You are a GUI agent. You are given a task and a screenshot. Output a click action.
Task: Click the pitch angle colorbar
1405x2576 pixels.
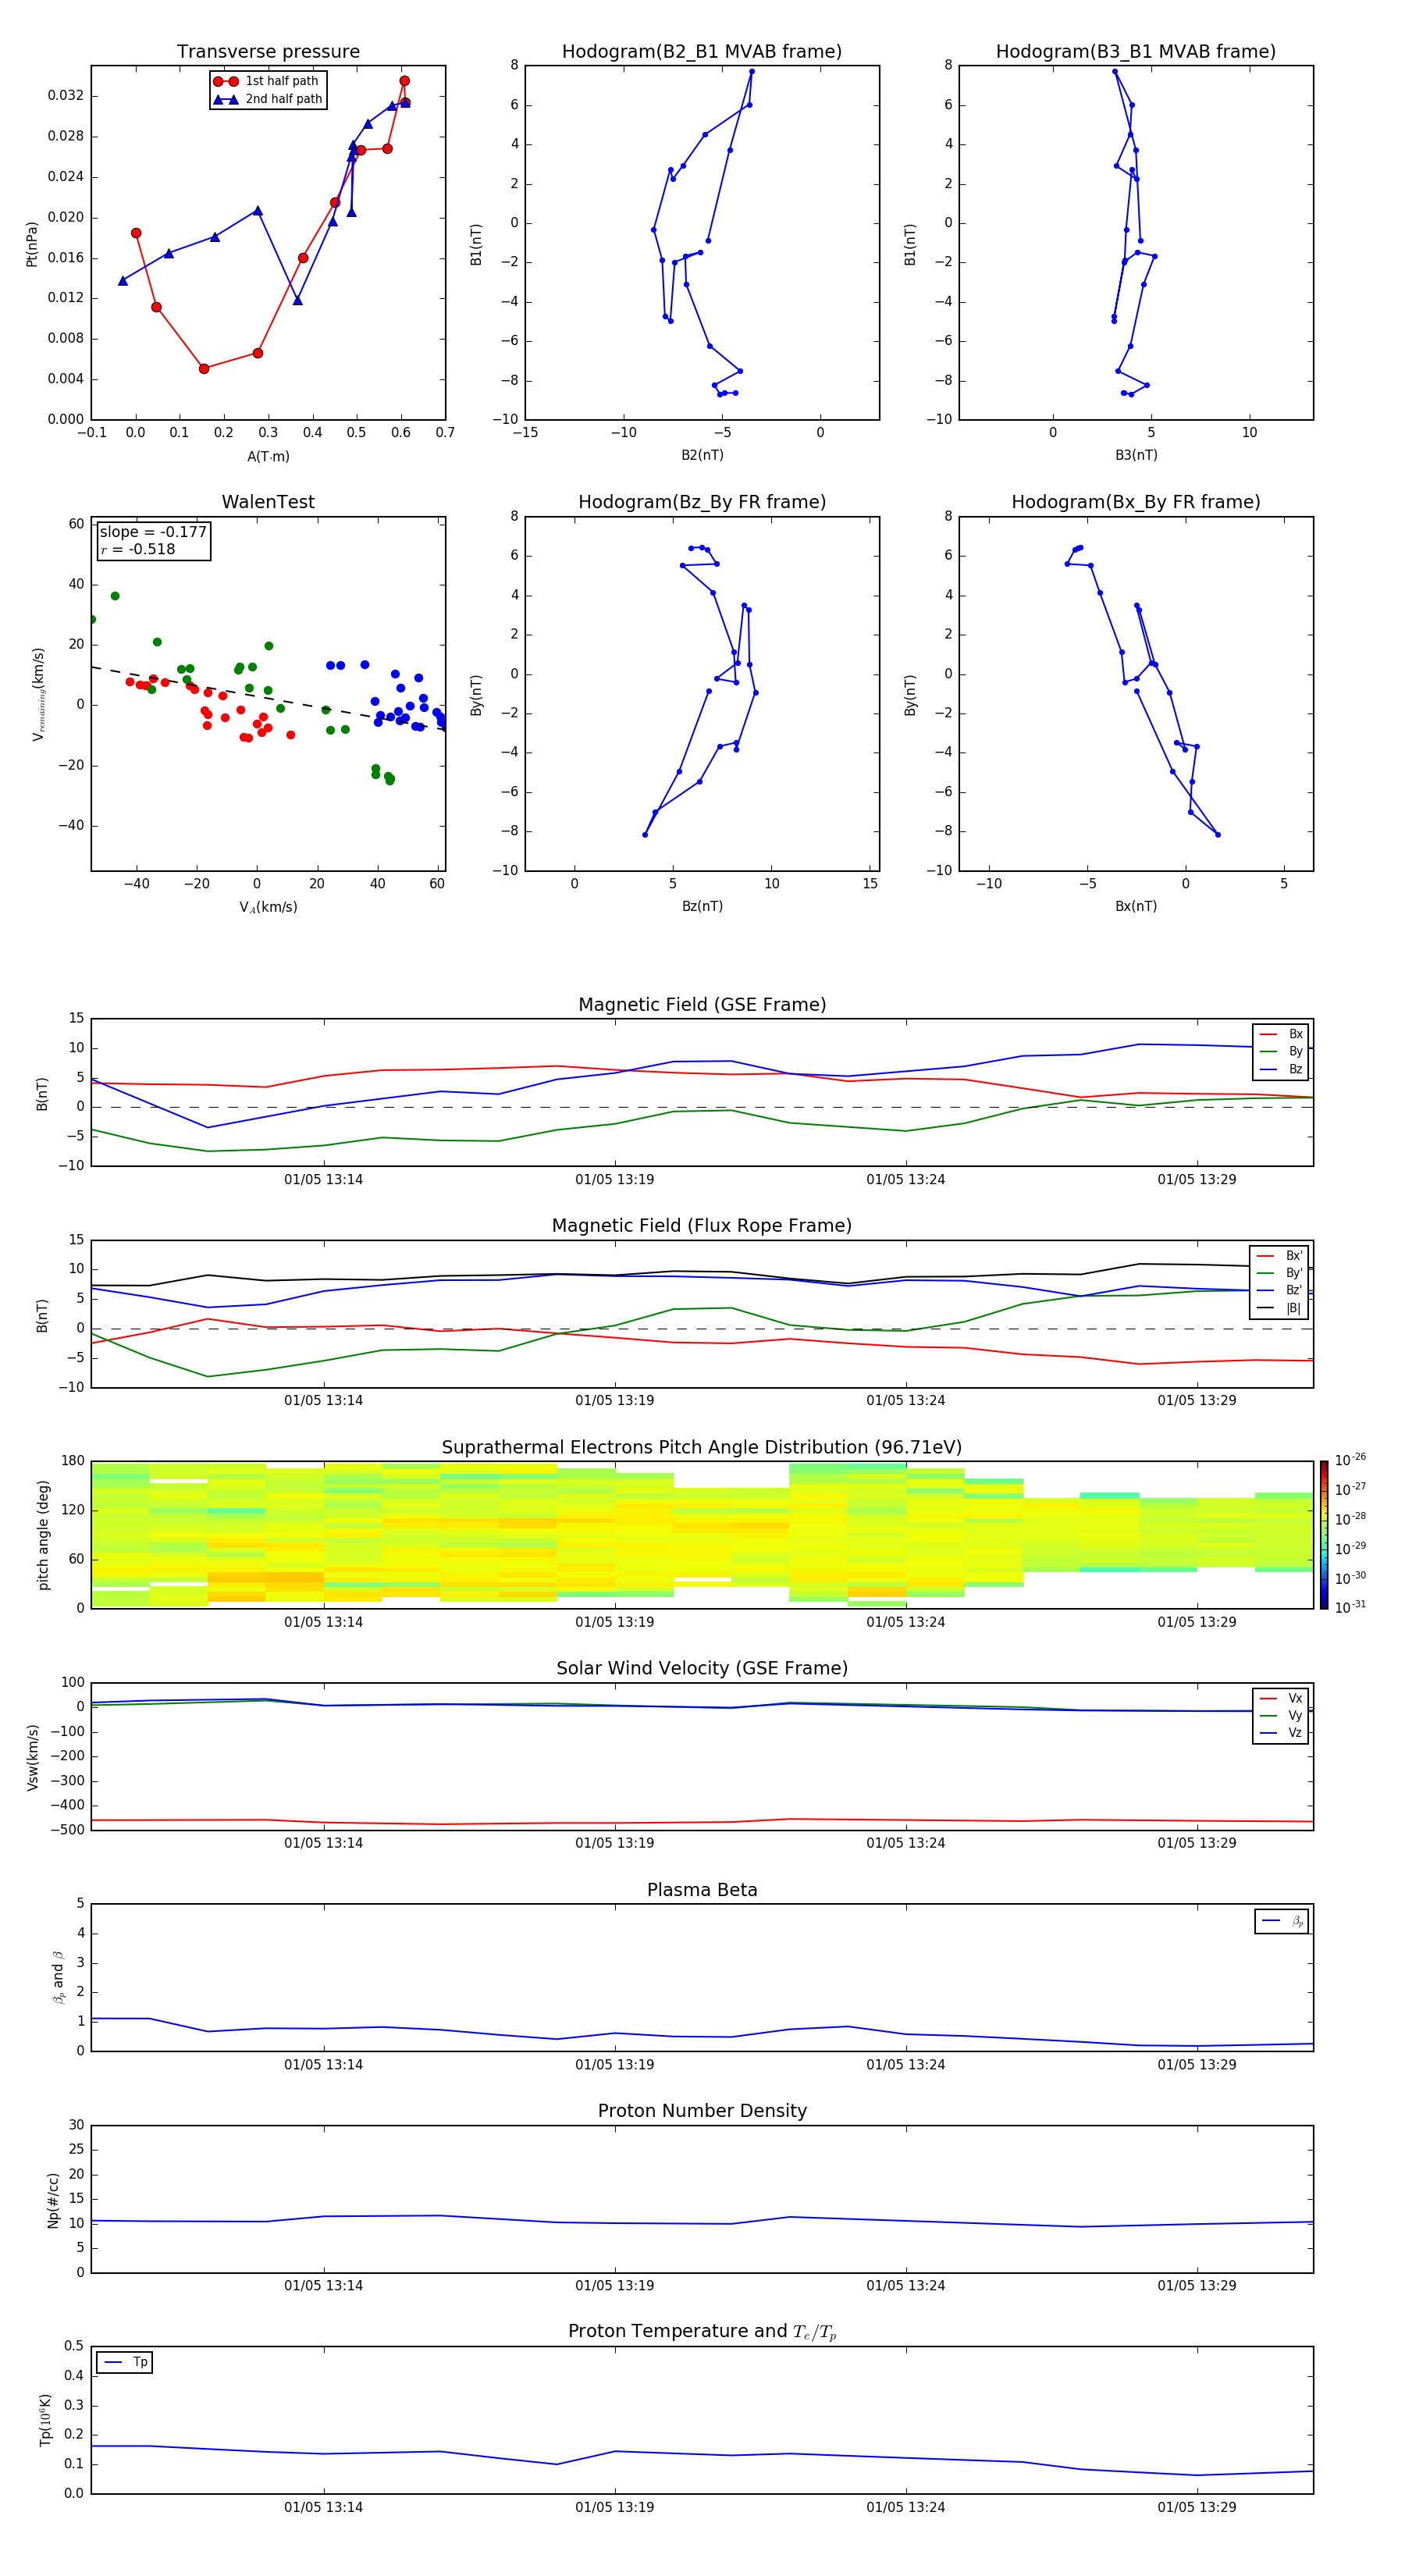[x=1324, y=1535]
